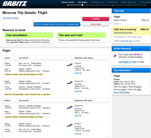Click the Airline Ticket(1) price $566.34
This screenshot has height=138, width=151.
coord(145,20)
